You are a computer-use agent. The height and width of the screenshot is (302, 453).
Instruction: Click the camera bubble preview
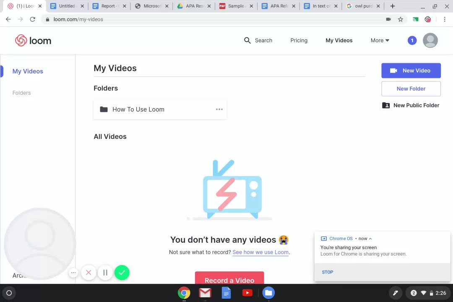click(x=40, y=244)
